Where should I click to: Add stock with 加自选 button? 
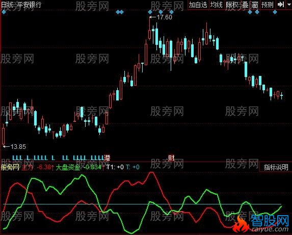coord(198,5)
